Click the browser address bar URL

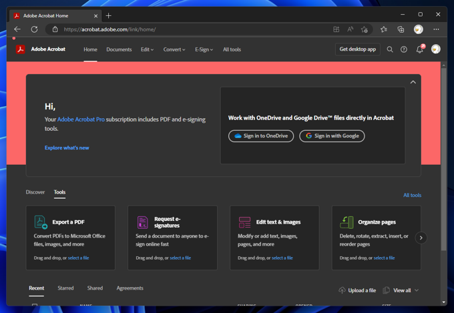(109, 29)
